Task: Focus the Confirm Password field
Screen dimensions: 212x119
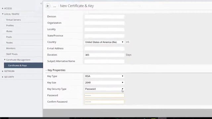Action: [x=104, y=102]
